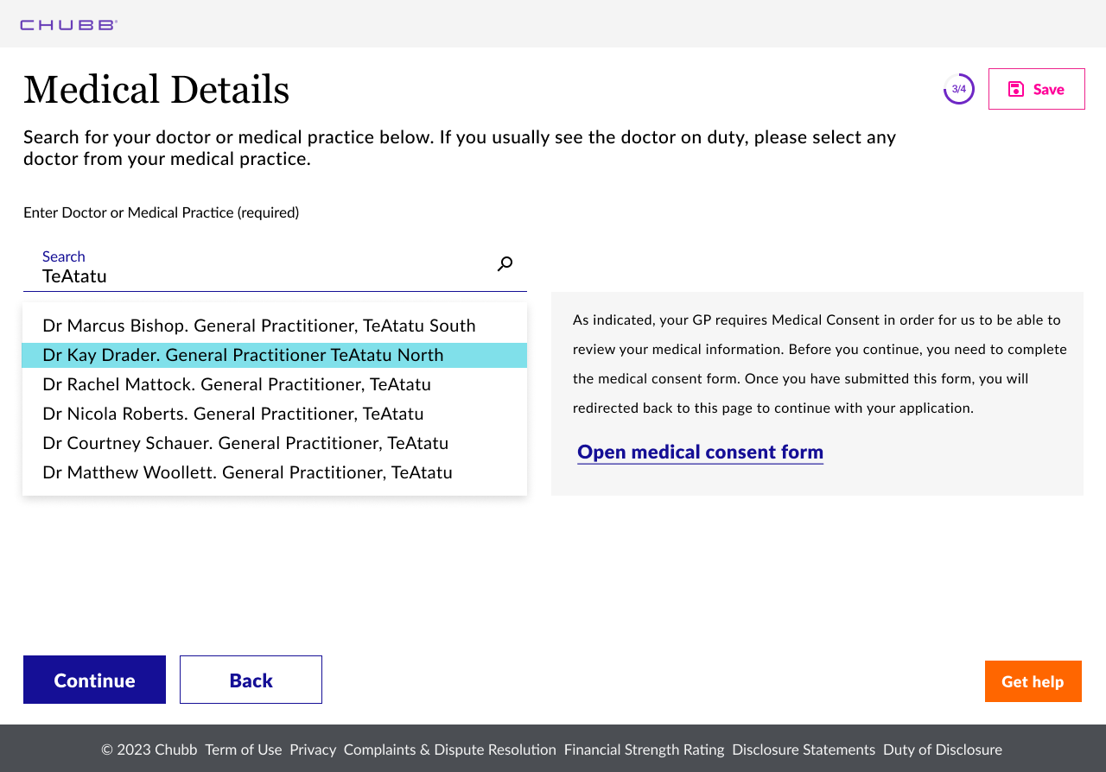Open the Get help button

1033,681
